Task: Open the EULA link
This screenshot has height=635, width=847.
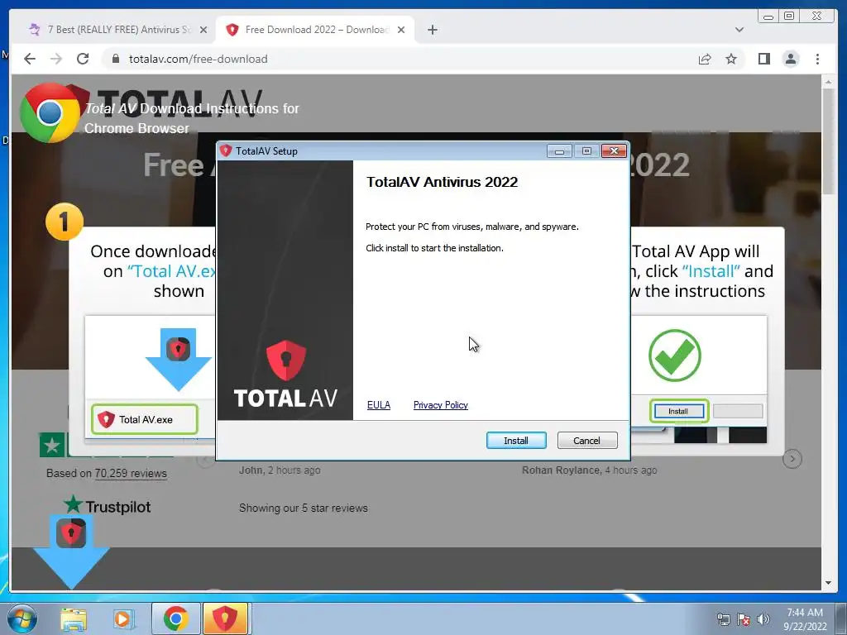Action: point(379,405)
